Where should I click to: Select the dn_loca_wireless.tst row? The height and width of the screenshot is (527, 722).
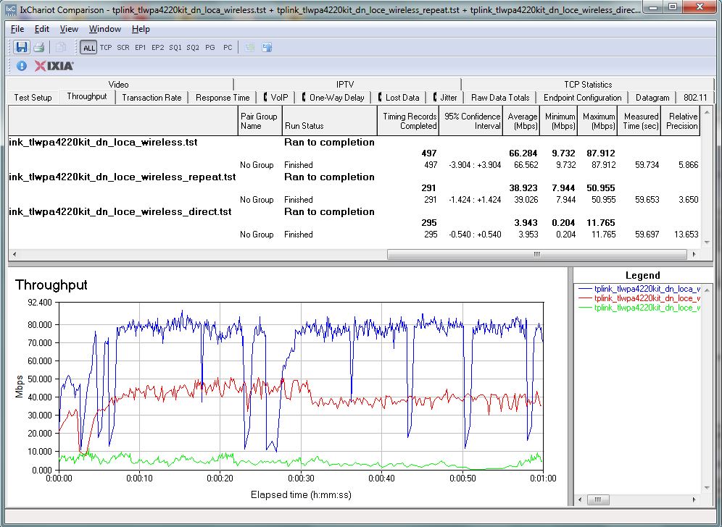(354, 142)
